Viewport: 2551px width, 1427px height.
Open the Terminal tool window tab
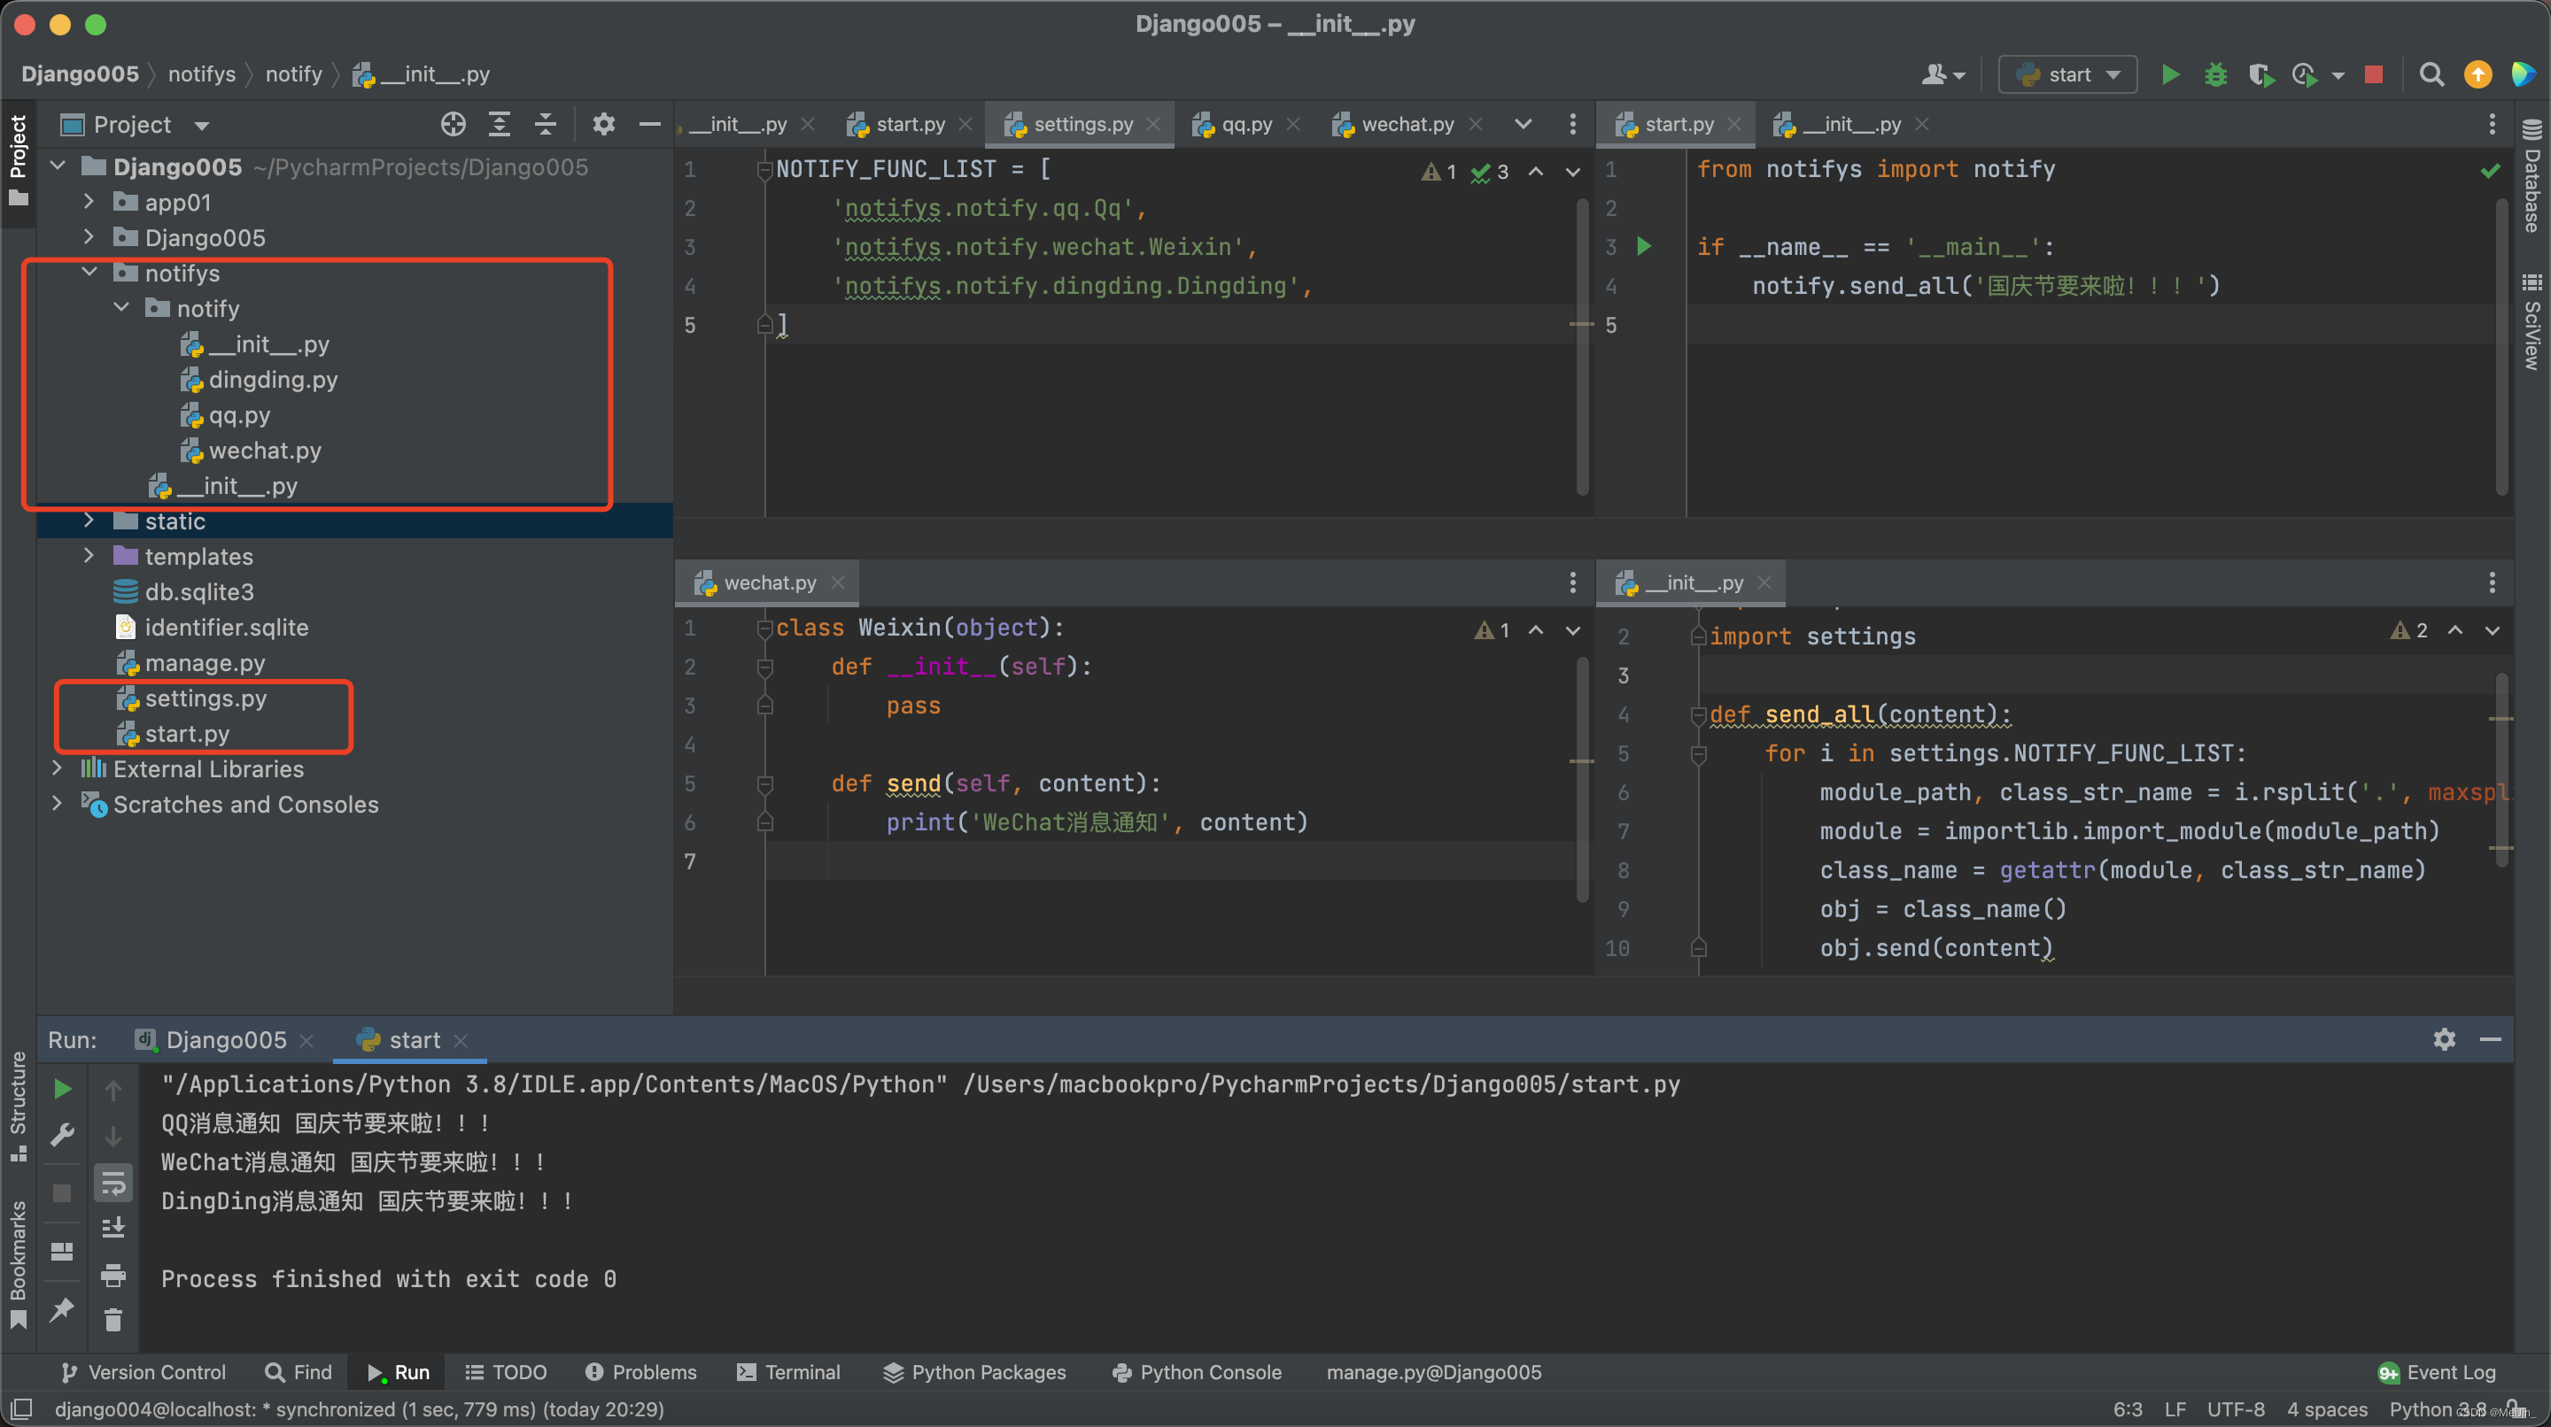click(788, 1371)
